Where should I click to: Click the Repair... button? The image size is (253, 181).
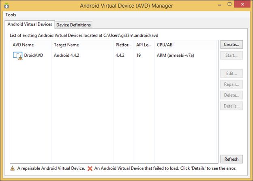coord(232,84)
